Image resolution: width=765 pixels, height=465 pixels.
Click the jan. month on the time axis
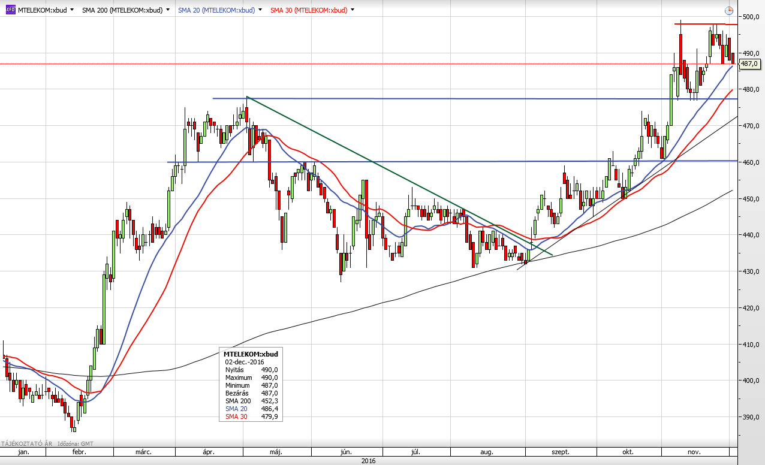tap(23, 452)
